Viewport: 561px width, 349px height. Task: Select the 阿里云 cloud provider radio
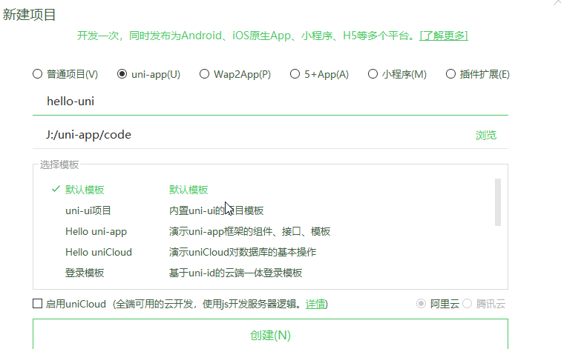point(421,304)
